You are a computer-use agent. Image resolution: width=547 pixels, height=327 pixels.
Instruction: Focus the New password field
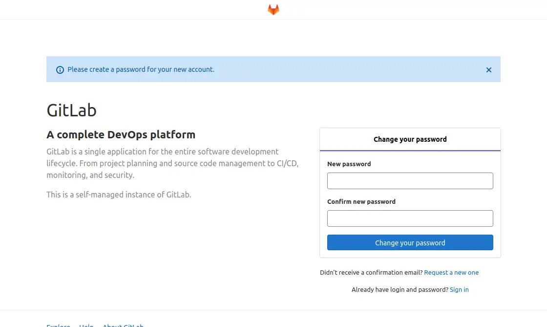click(410, 181)
